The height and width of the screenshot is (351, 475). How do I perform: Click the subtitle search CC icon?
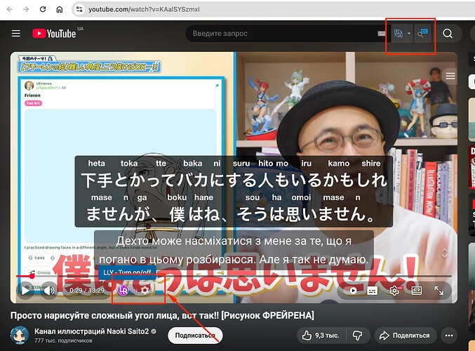pyautogui.click(x=422, y=33)
